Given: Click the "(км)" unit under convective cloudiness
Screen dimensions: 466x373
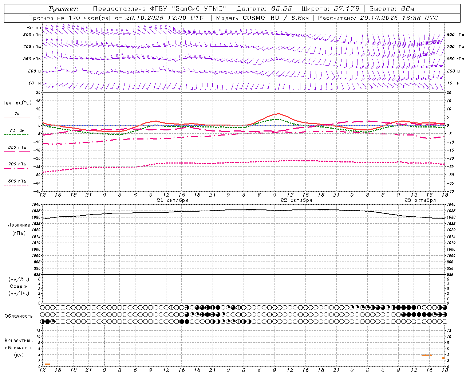Looking at the screenshot, I should pos(19,355).
